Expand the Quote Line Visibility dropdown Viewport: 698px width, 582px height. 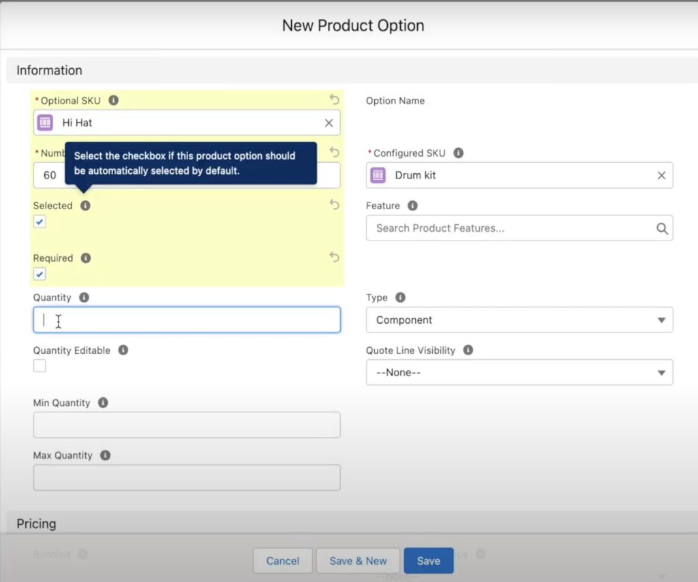519,373
